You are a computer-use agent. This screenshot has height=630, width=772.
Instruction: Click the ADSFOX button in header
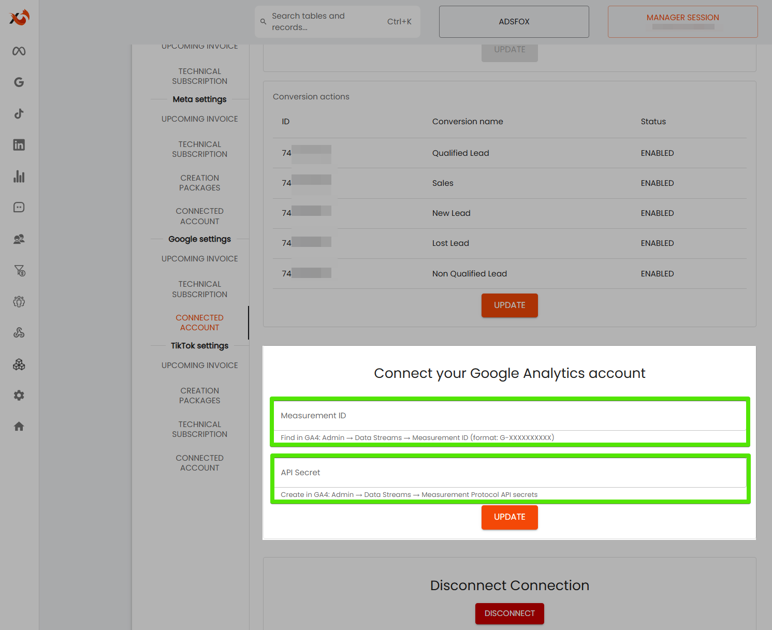tap(514, 22)
